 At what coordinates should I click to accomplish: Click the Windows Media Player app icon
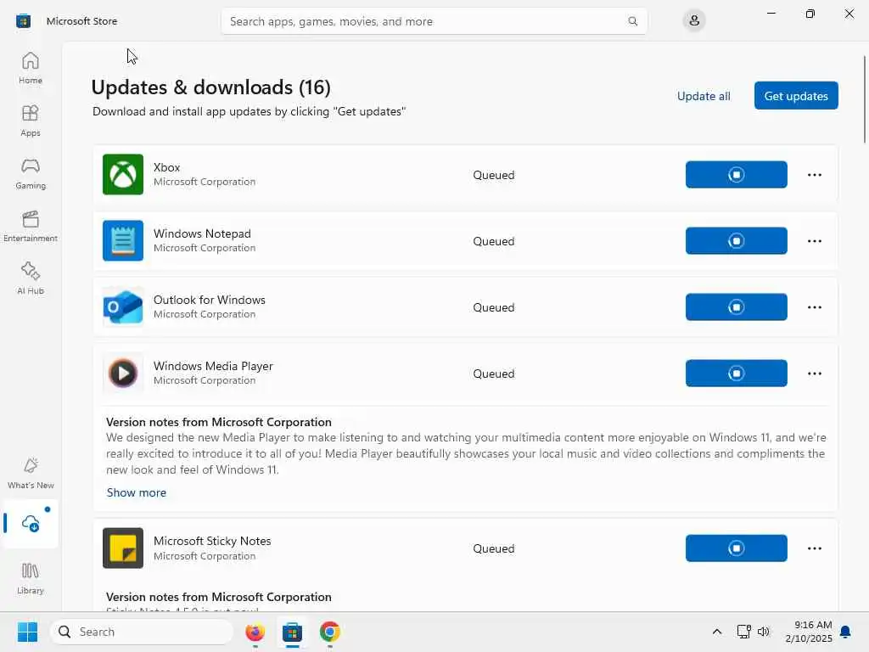tap(123, 374)
